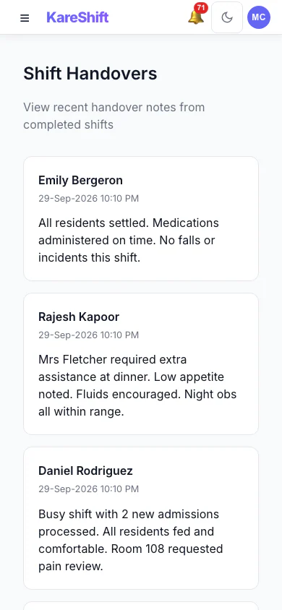Click the KareShift logo
282x610 pixels.
[x=77, y=17]
